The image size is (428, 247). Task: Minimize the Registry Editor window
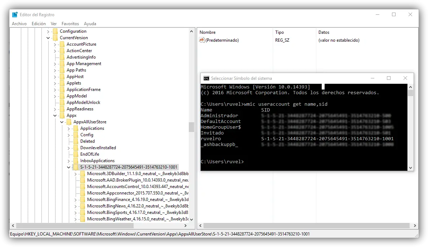(378, 15)
